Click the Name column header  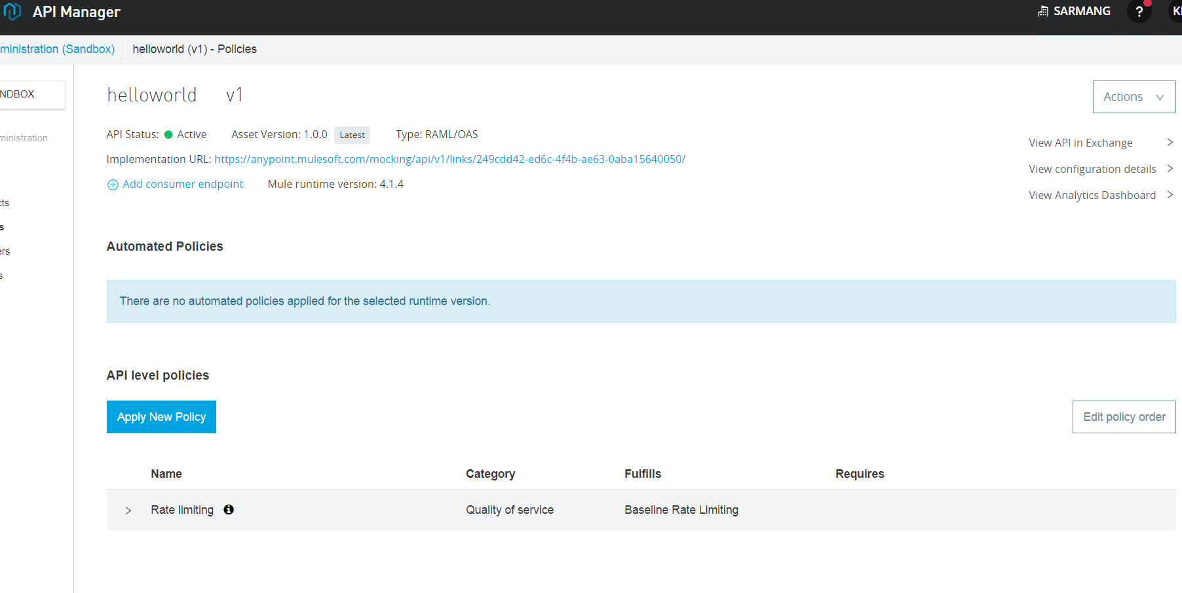166,474
